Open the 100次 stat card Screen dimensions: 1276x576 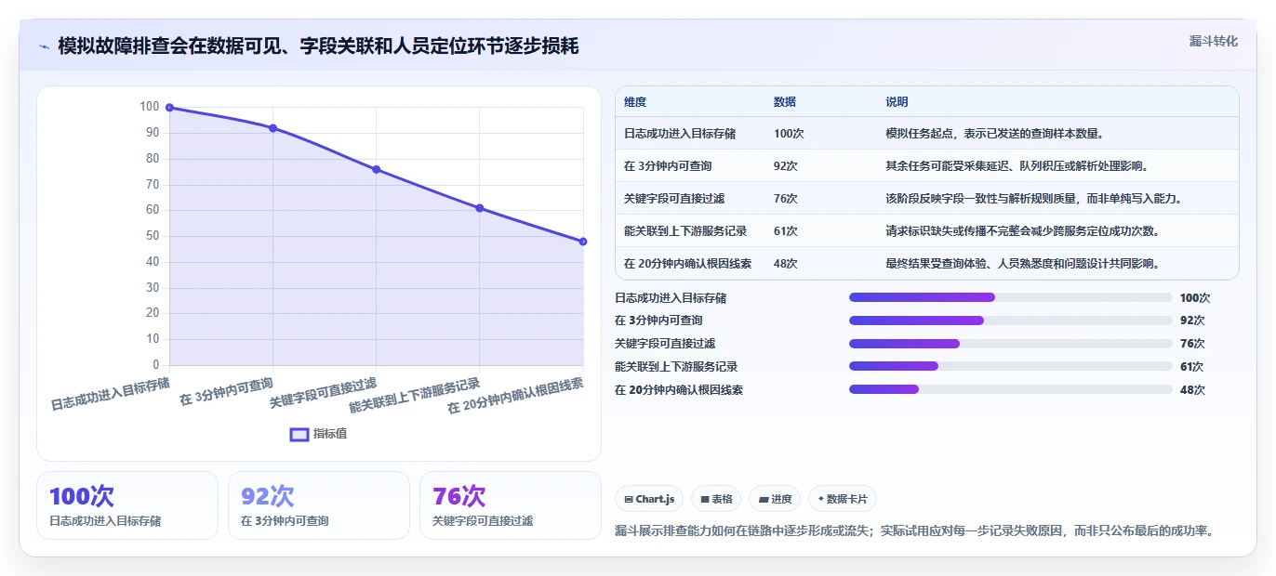pos(127,505)
